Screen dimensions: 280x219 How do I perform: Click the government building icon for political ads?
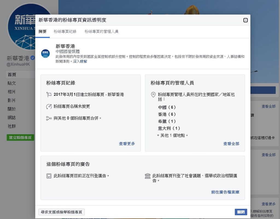click(147, 176)
